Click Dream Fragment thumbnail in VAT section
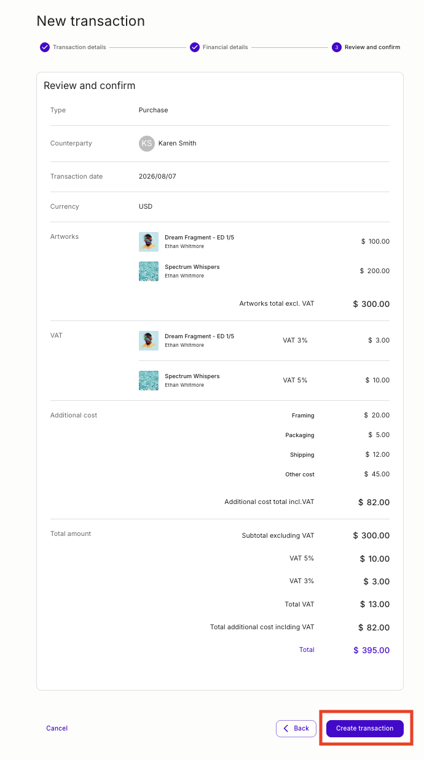 pos(149,340)
